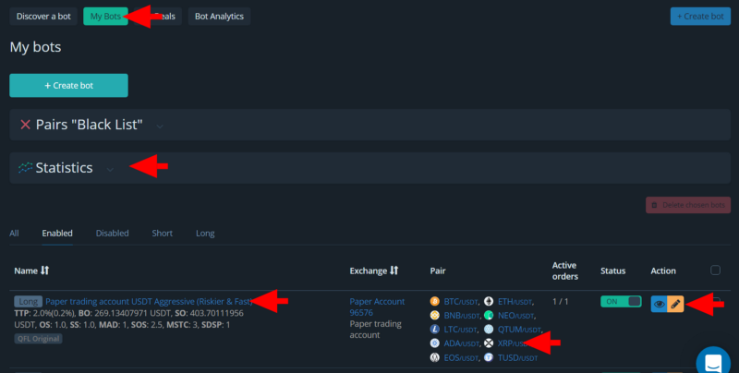
Task: Click the Statistics chart icon
Action: 26,168
